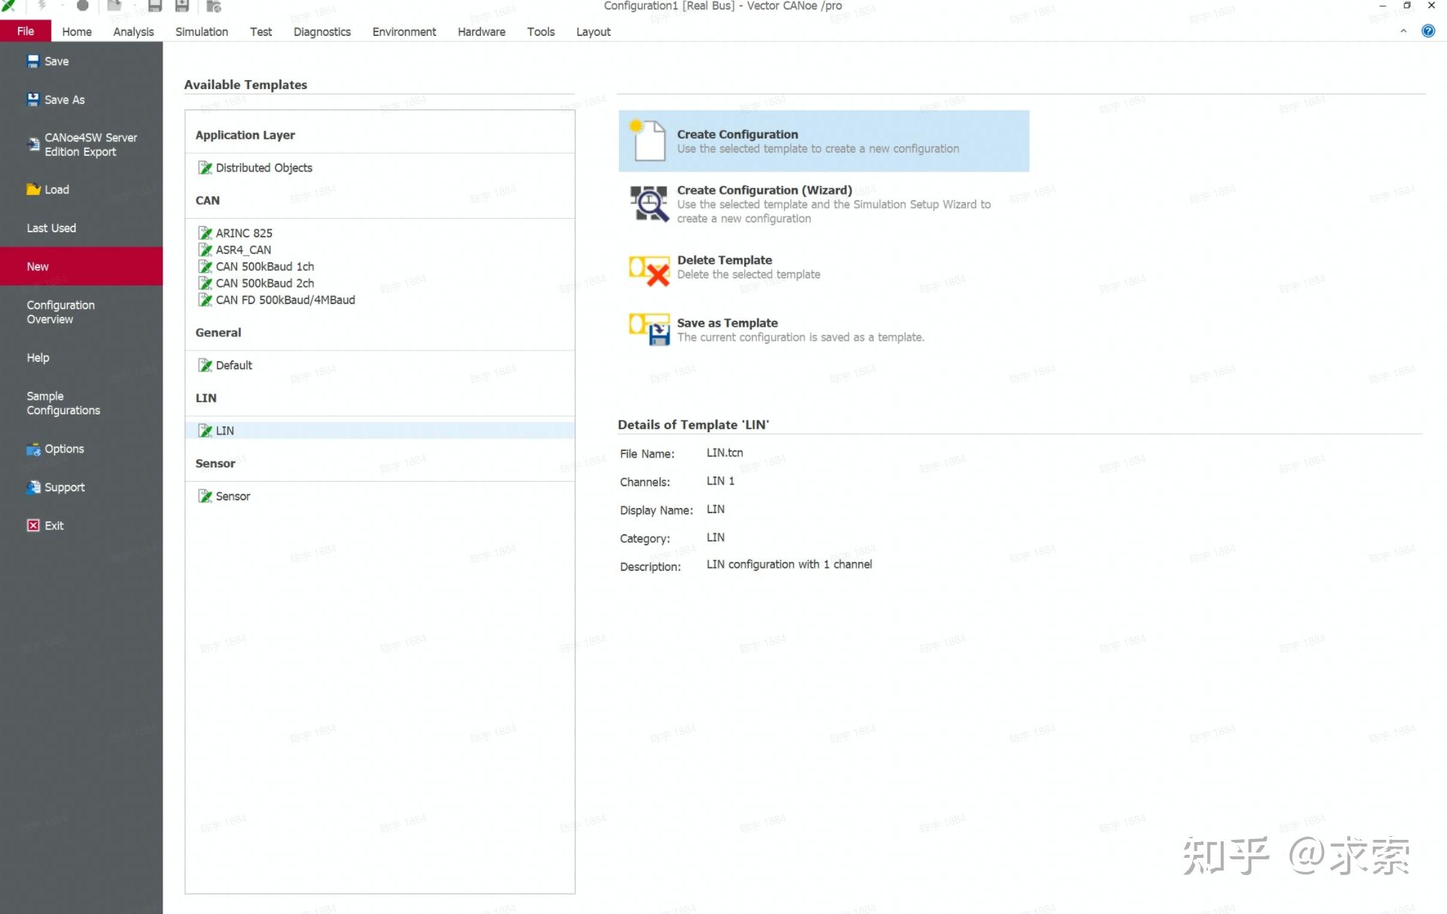Choose the Distributed Objects template
This screenshot has height=914, width=1447.
click(264, 168)
